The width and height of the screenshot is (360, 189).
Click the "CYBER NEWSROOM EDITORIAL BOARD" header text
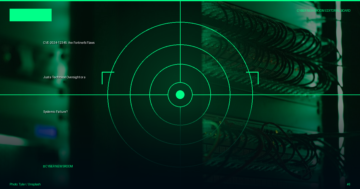tap(323, 10)
